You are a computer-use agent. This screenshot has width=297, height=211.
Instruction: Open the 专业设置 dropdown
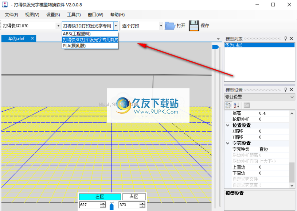click(x=259, y=97)
